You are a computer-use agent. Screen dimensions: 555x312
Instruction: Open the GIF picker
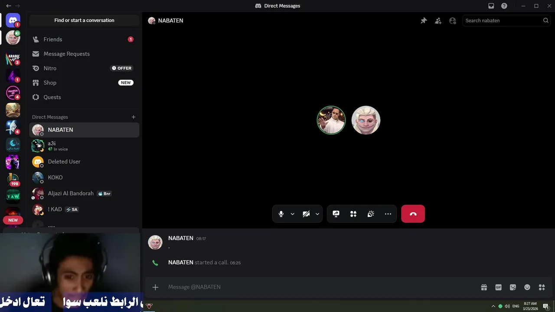pyautogui.click(x=499, y=287)
